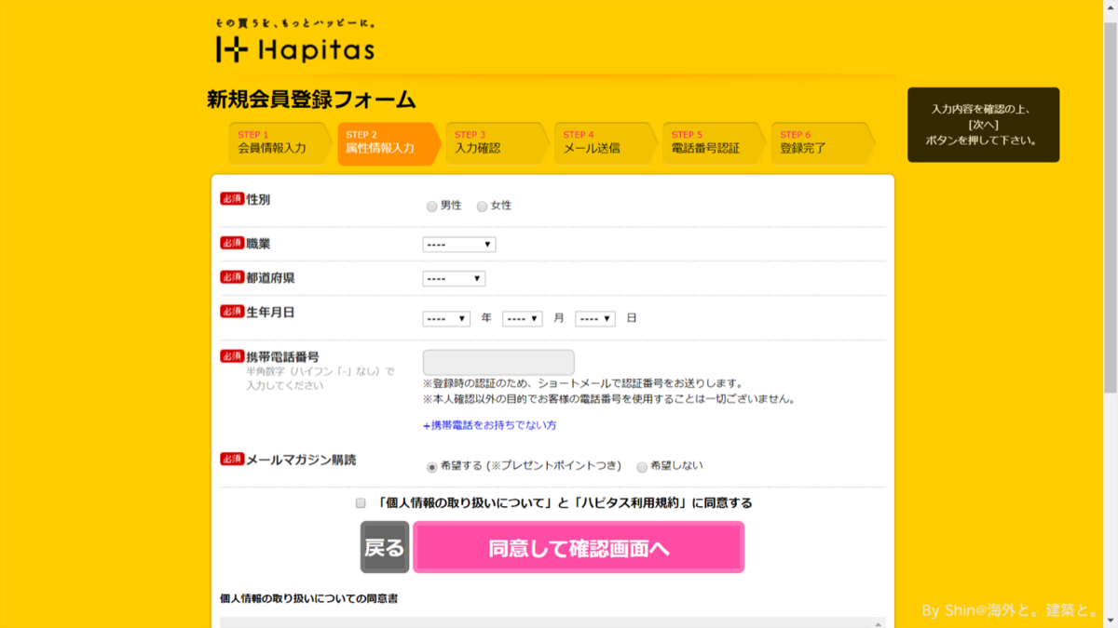The width and height of the screenshot is (1118, 628).
Task: Open the 都道府県 dropdown
Action: click(454, 279)
